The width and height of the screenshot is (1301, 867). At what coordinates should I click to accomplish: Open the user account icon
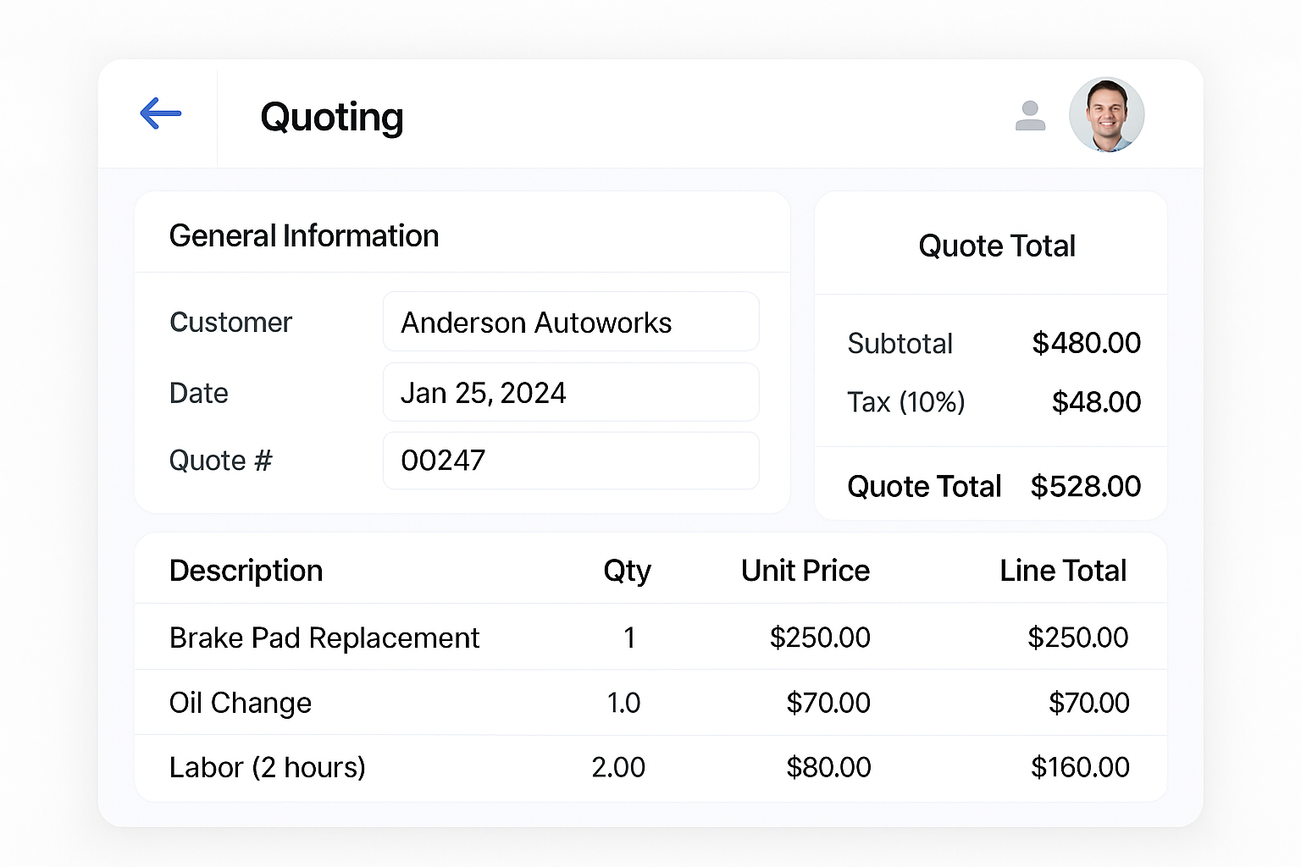point(1031,114)
